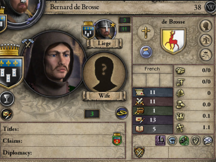Click the Catholic cross religion icon

click(146, 32)
